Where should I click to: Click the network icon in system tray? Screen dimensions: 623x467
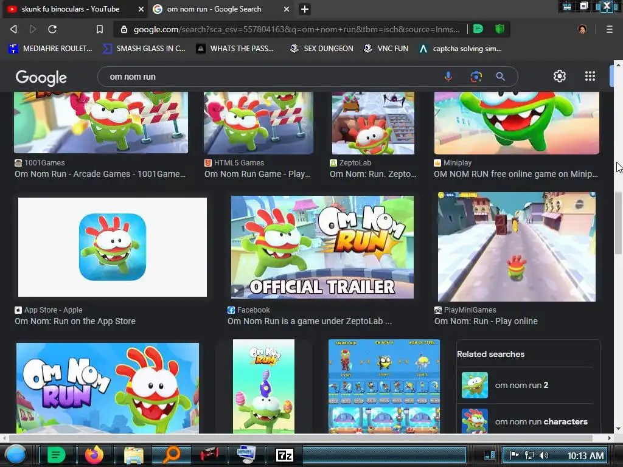(529, 455)
